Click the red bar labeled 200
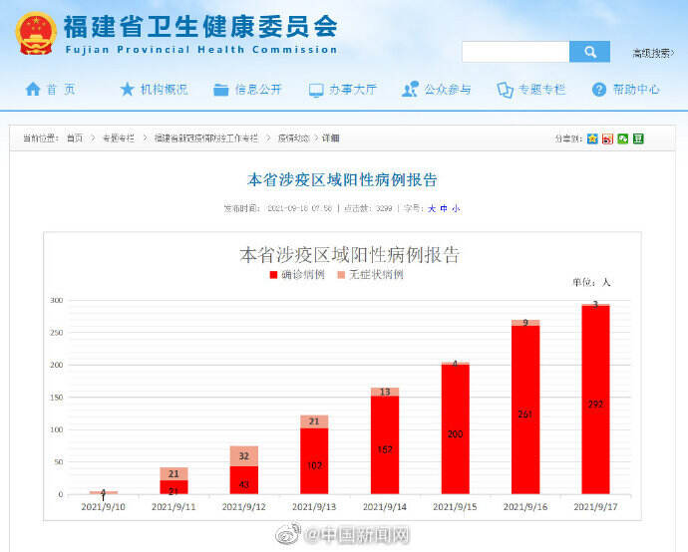The height and width of the screenshot is (552, 688). tap(455, 429)
